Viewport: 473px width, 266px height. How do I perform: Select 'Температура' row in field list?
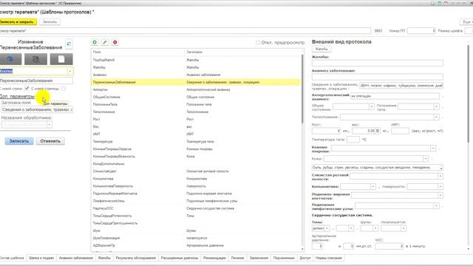click(x=196, y=141)
